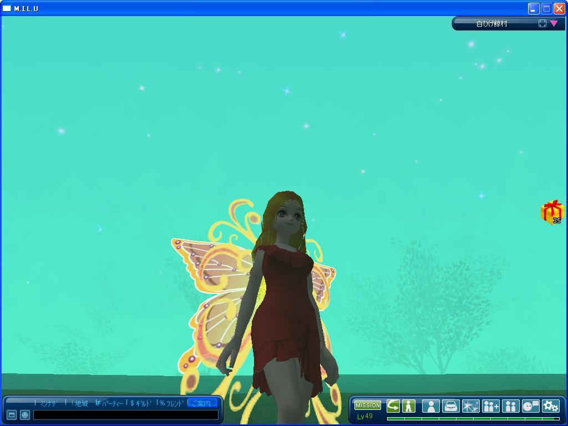Click the green return arrow icon
The width and height of the screenshot is (568, 426).
(x=393, y=405)
